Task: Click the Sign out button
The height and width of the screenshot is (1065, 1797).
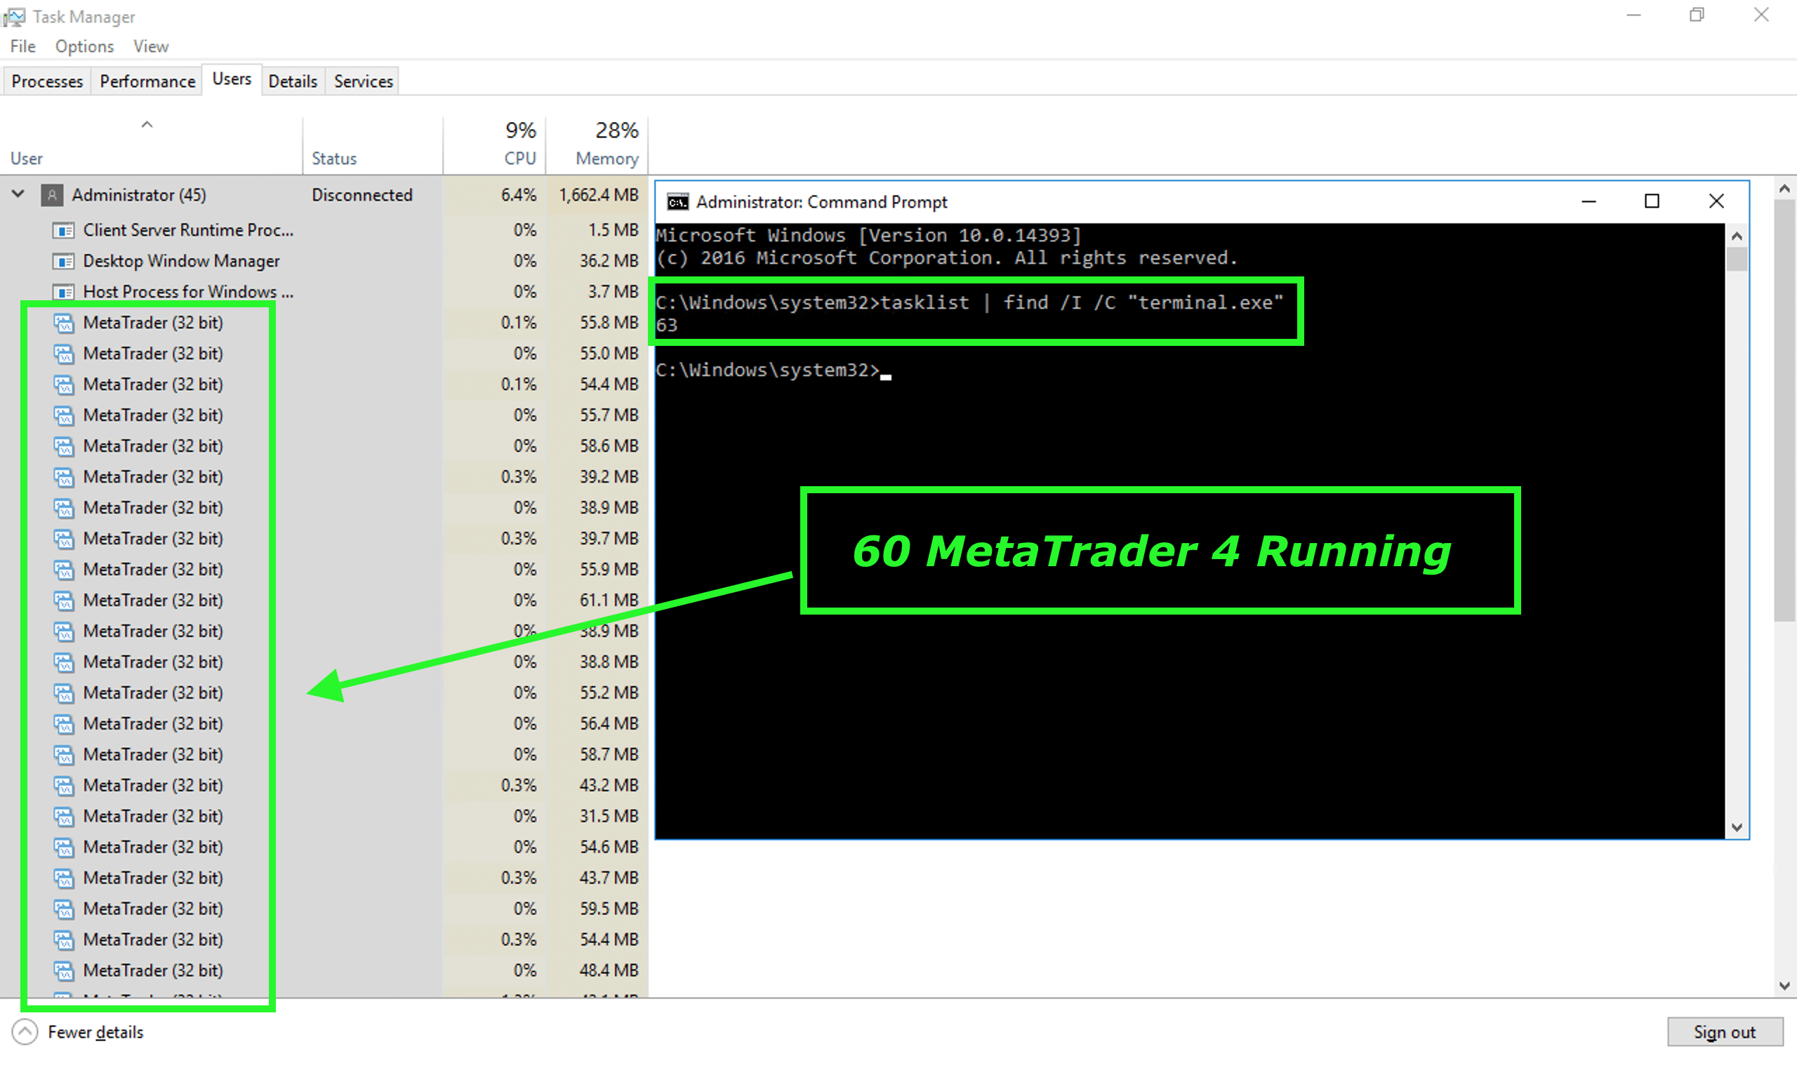Action: pos(1725,1032)
